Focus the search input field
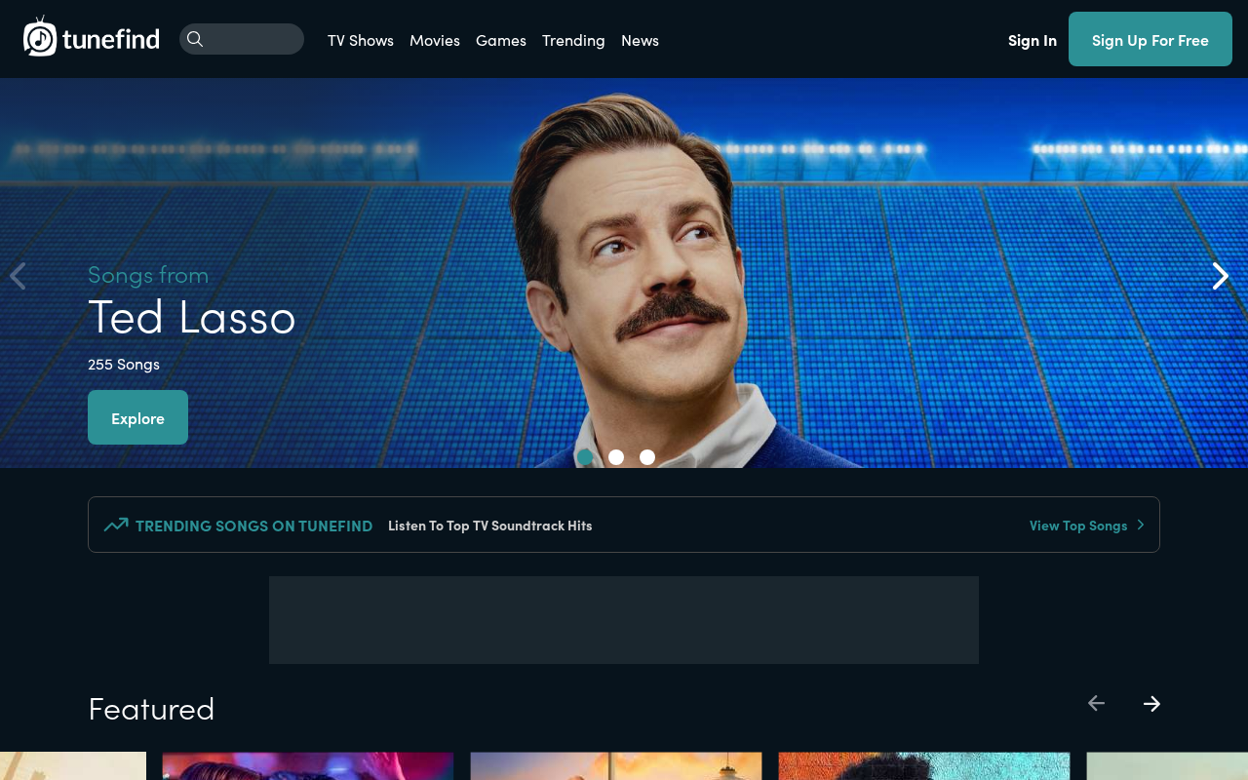Viewport: 1248px width, 780px height. coord(242,39)
